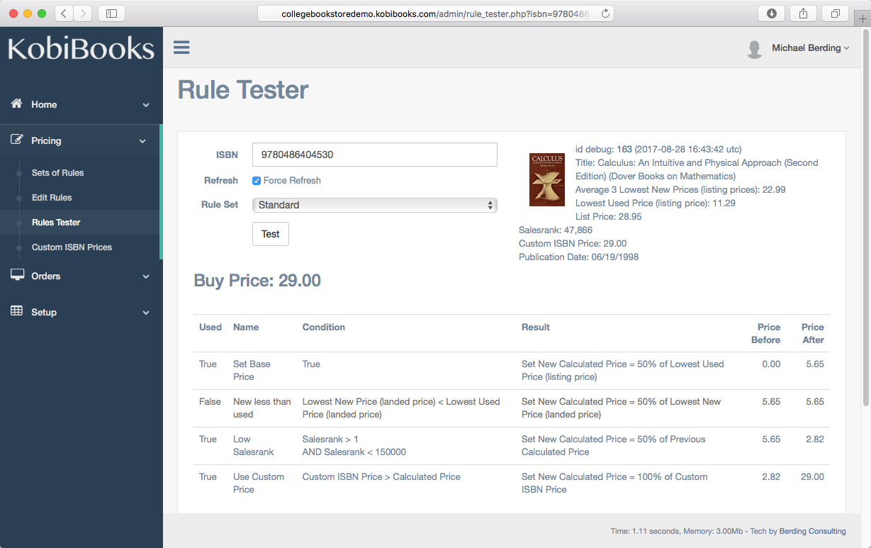871x548 pixels.
Task: Click the KobiBooks logo
Action: [x=81, y=48]
